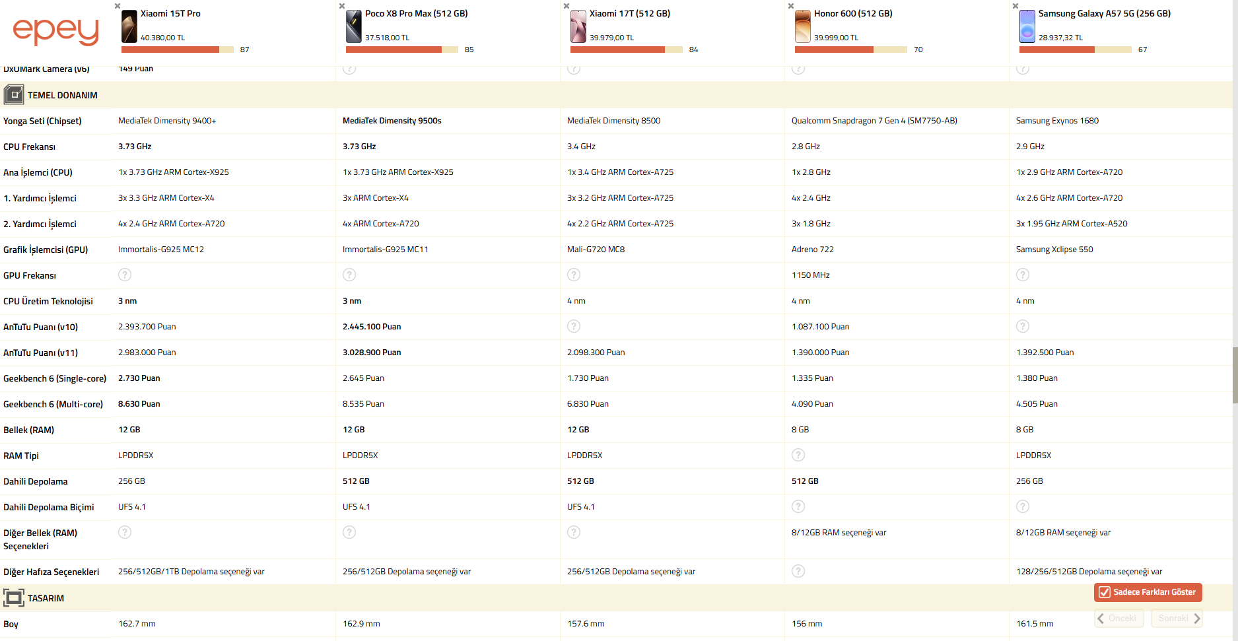Click the 256/512GB/1TB Depolama seçeneği var text
This screenshot has width=1238, height=641.
tap(191, 571)
